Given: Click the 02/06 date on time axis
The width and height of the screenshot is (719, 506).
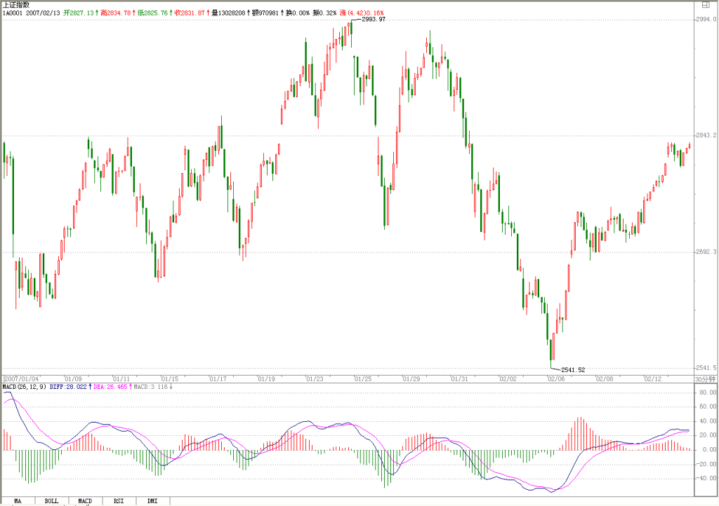Looking at the screenshot, I should [556, 379].
